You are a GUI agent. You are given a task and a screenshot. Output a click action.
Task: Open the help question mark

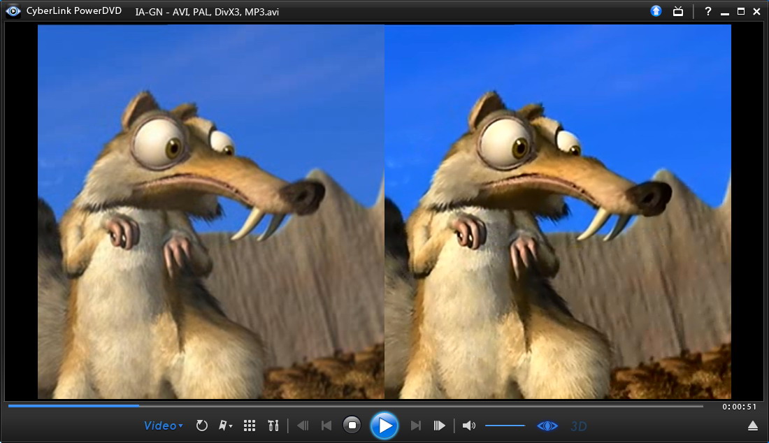pyautogui.click(x=707, y=11)
